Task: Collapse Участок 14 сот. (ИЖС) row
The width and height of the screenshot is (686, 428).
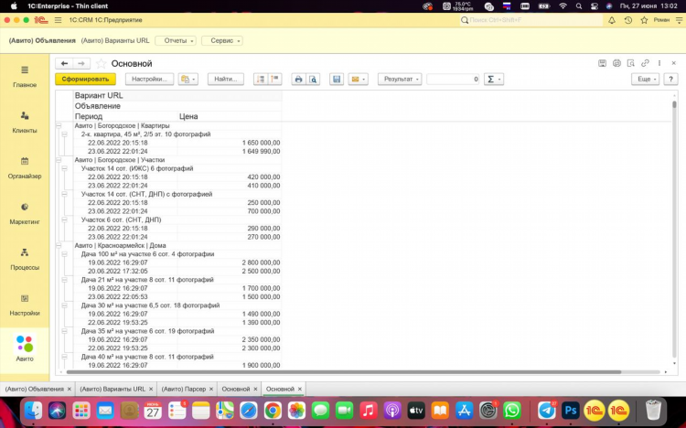Action: [65, 168]
